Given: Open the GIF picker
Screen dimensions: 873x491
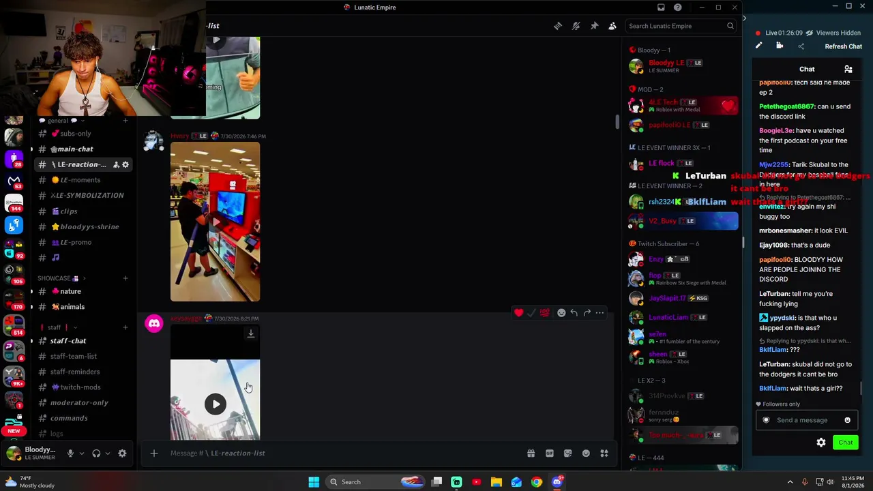Looking at the screenshot, I should point(550,453).
